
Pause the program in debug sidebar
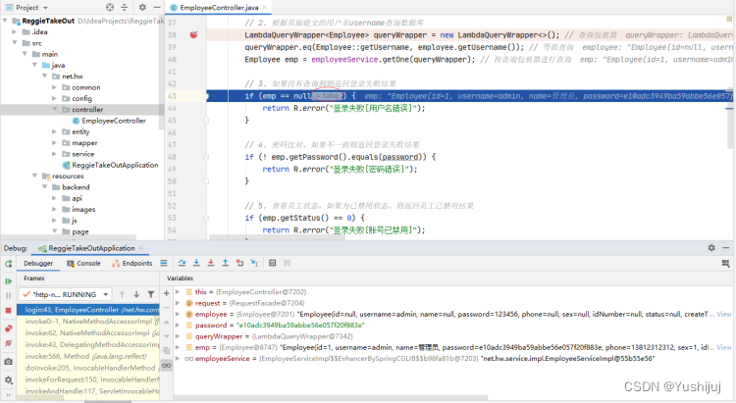pyautogui.click(x=8, y=295)
